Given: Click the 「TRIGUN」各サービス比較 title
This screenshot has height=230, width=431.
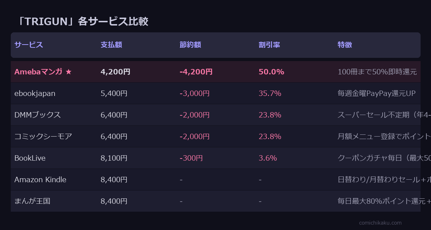Looking at the screenshot, I should pos(82,22).
